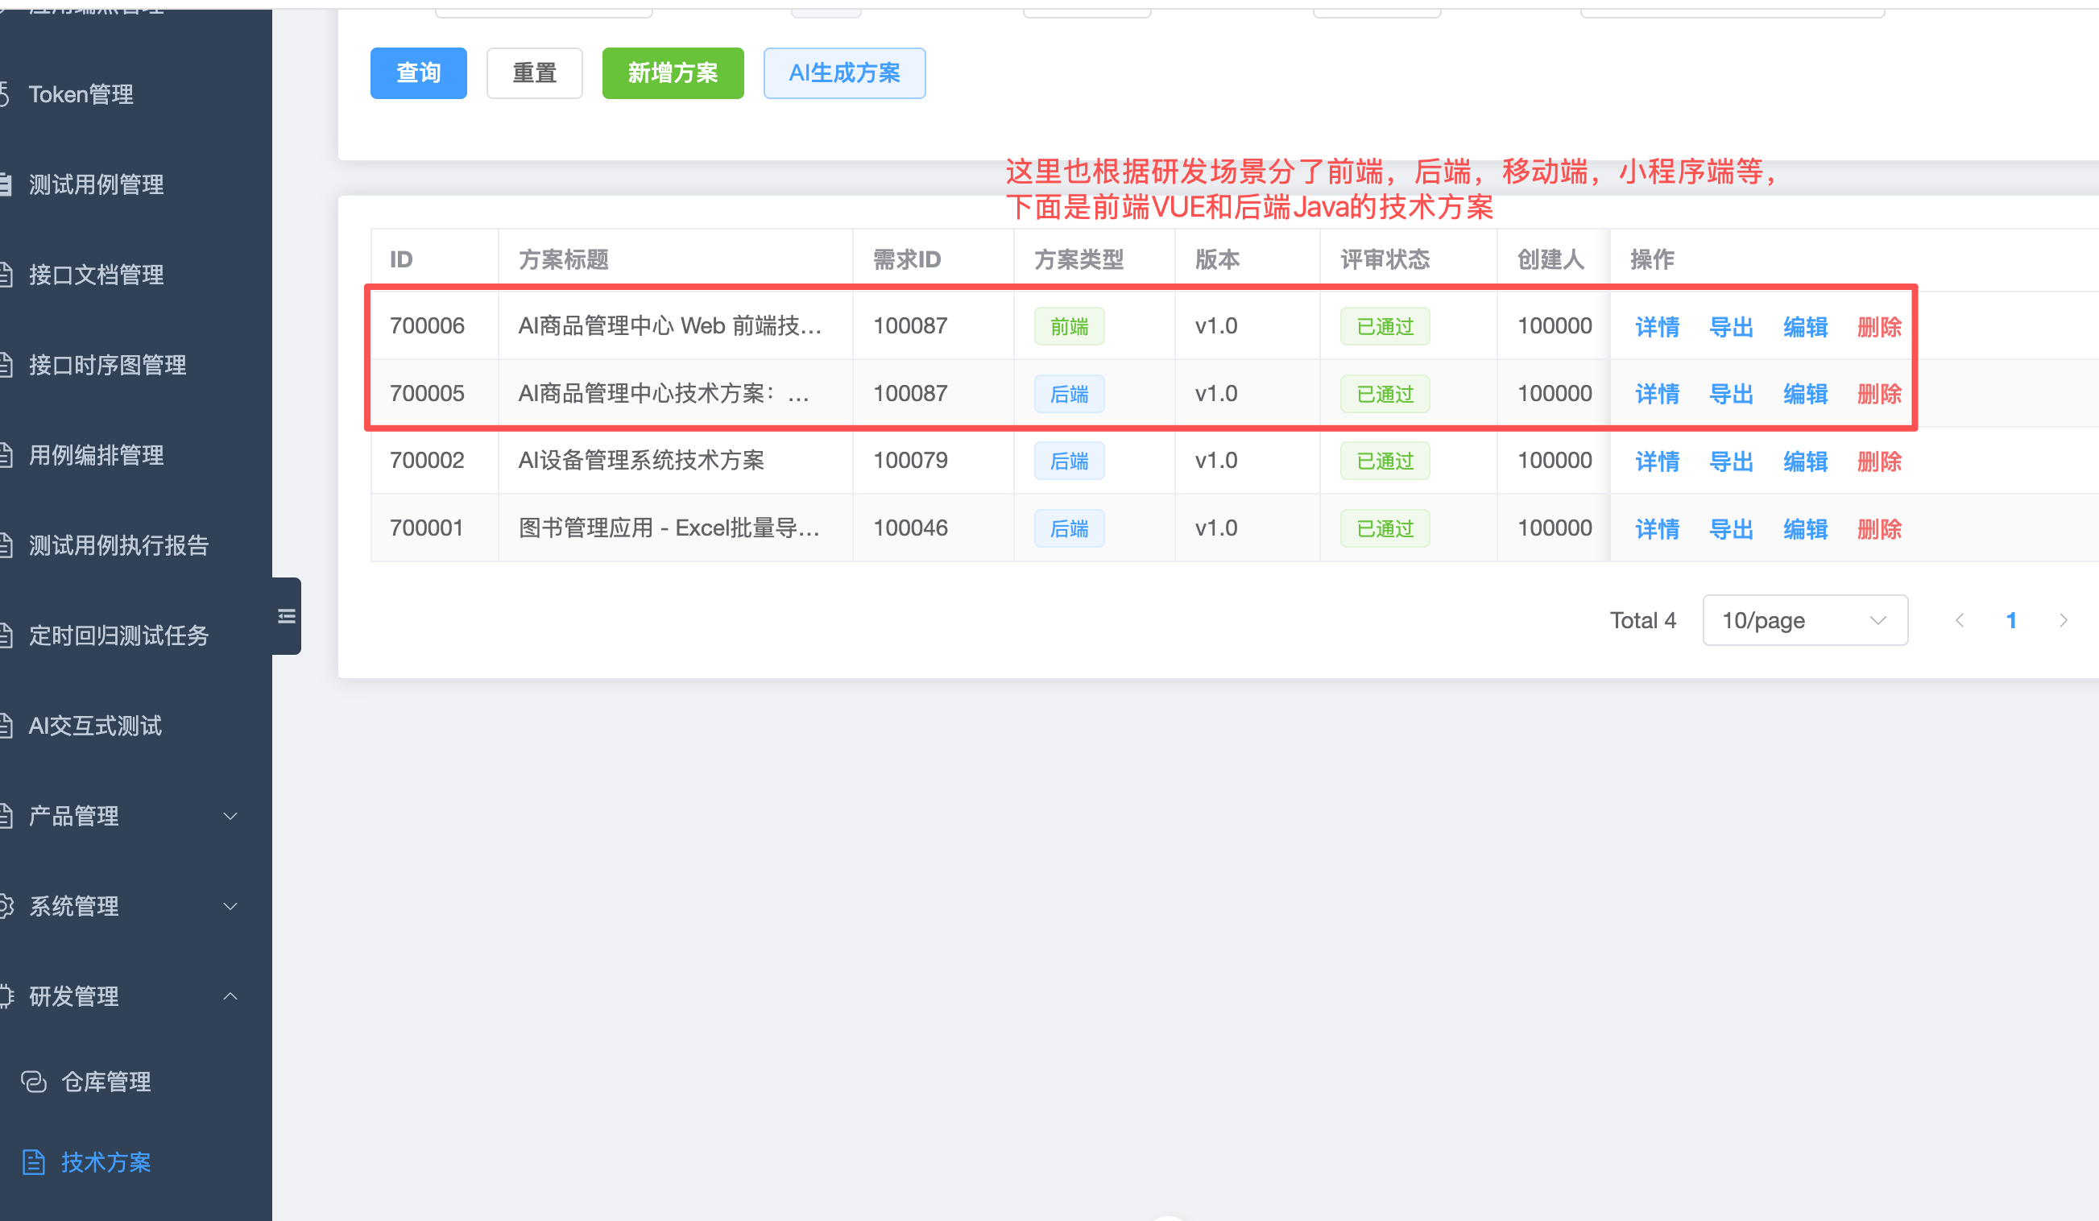
Task: Click 删除 for plan 700001
Action: [x=1880, y=529]
